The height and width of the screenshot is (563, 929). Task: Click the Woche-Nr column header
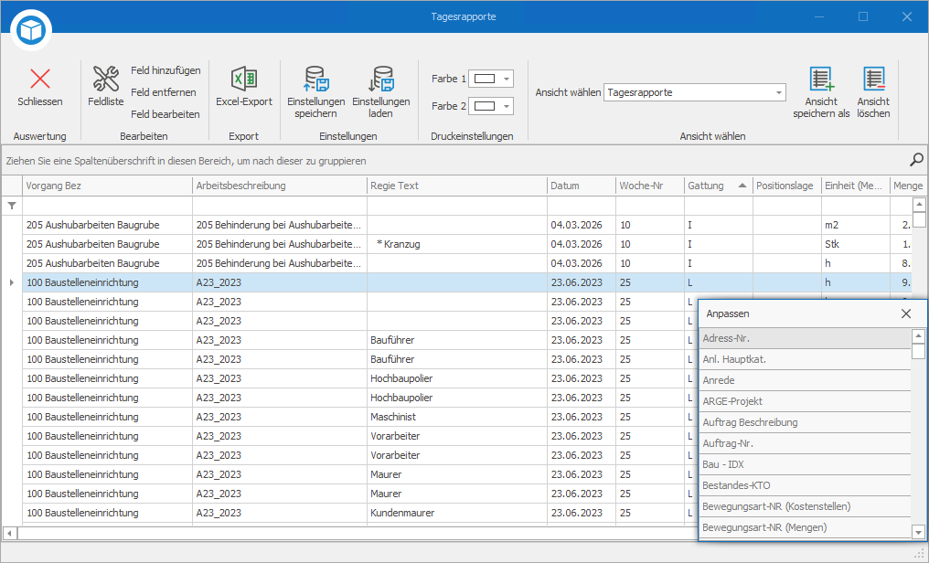[x=650, y=186]
